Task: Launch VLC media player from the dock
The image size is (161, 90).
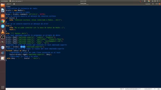Action: [3, 31]
